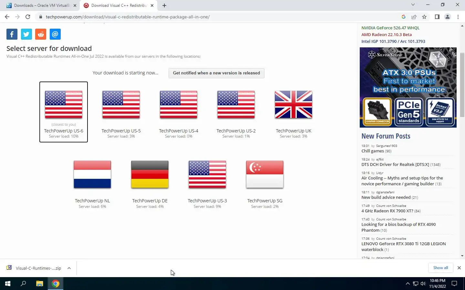Open network icon in system tray

pyautogui.click(x=416, y=284)
